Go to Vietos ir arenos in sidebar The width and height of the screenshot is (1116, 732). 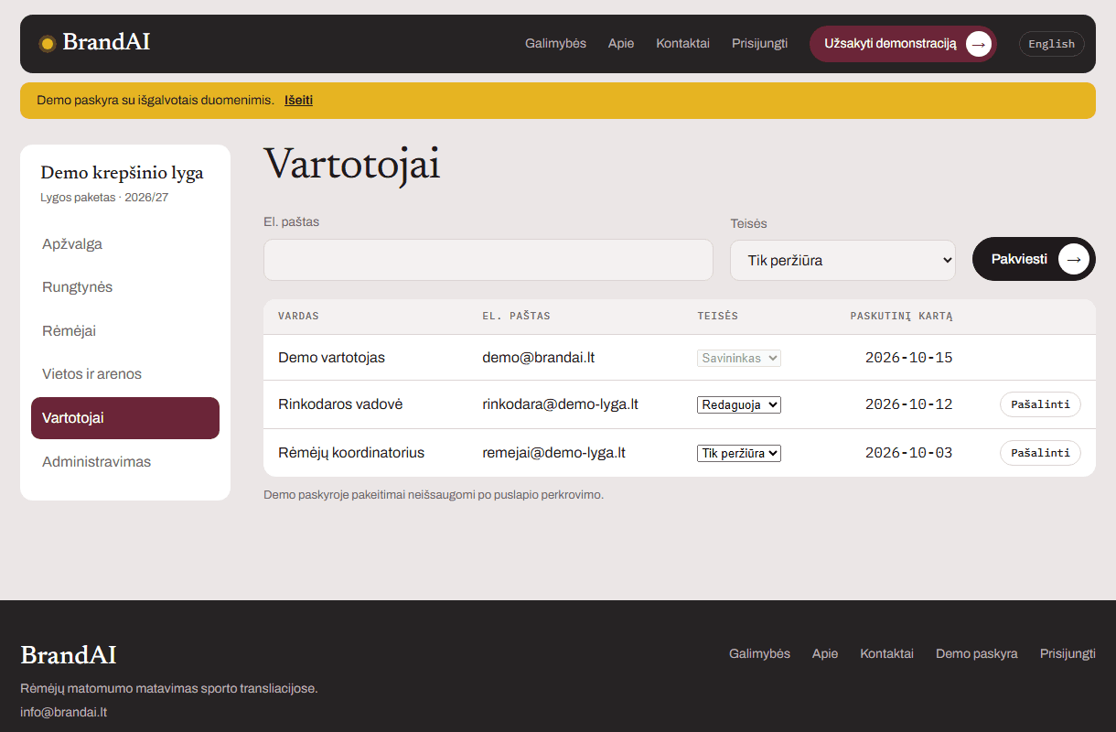[125, 374]
